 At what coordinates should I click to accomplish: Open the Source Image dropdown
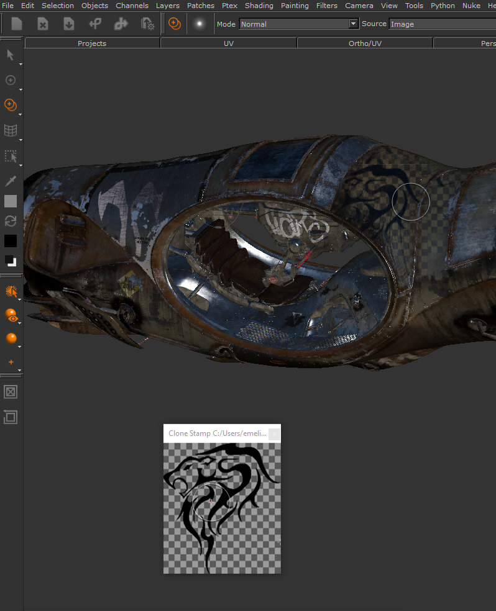(442, 24)
